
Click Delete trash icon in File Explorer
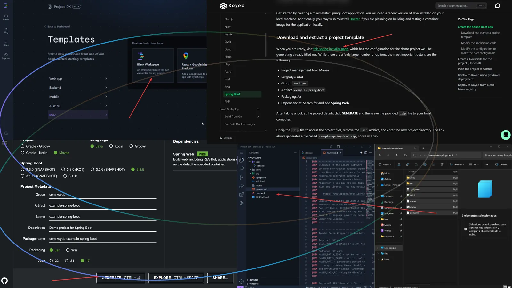442,164
